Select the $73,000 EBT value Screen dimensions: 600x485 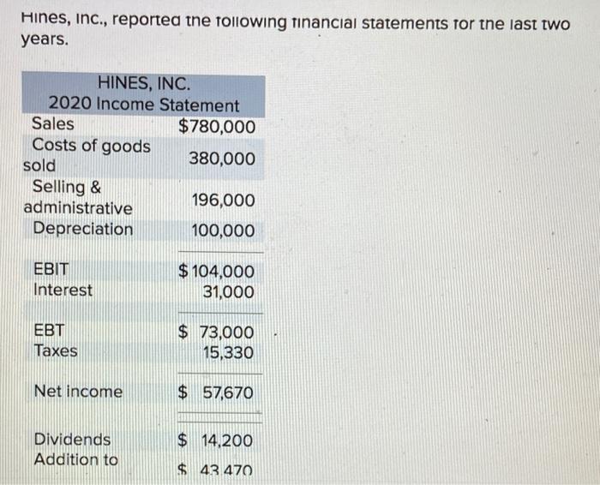(x=216, y=332)
